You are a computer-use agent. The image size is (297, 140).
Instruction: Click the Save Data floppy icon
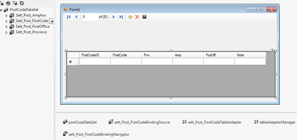click(144, 17)
